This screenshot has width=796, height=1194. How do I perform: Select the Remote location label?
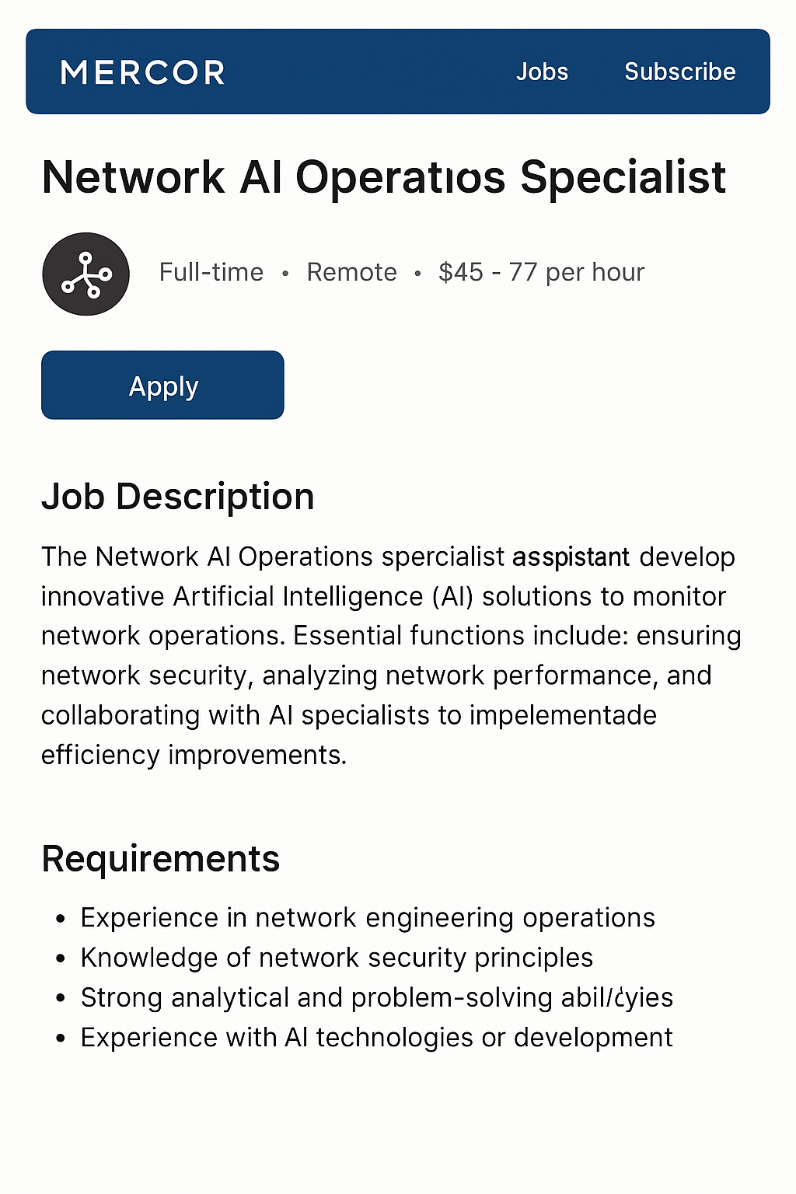point(351,272)
